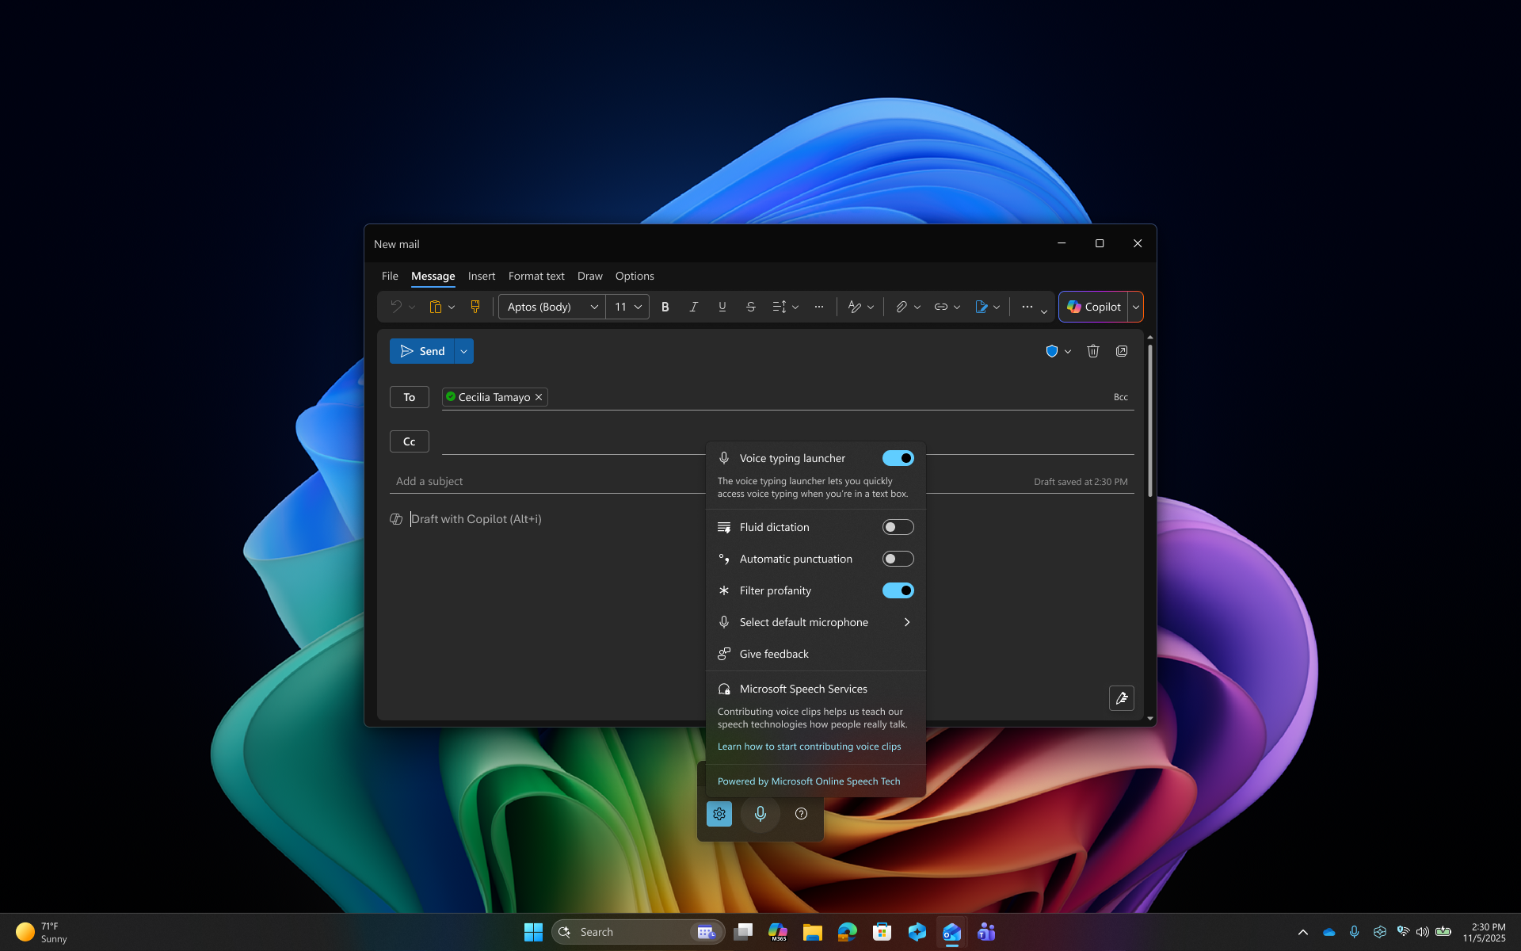Turn on Automatic punctuation
This screenshot has height=951, width=1521.
click(898, 559)
